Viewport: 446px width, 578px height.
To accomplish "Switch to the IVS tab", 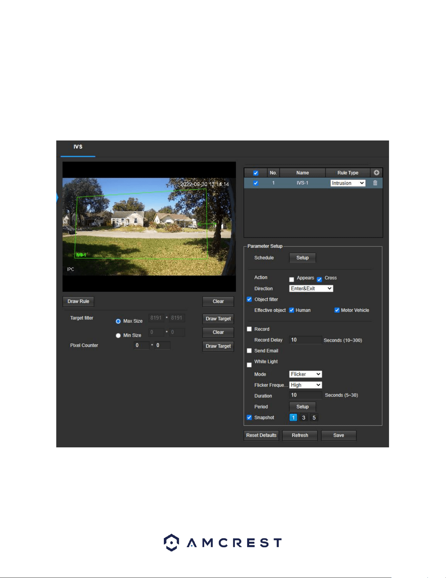I will point(78,147).
